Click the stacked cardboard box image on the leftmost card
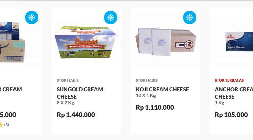Viewport: 253px width, 140px height. tap(12, 41)
